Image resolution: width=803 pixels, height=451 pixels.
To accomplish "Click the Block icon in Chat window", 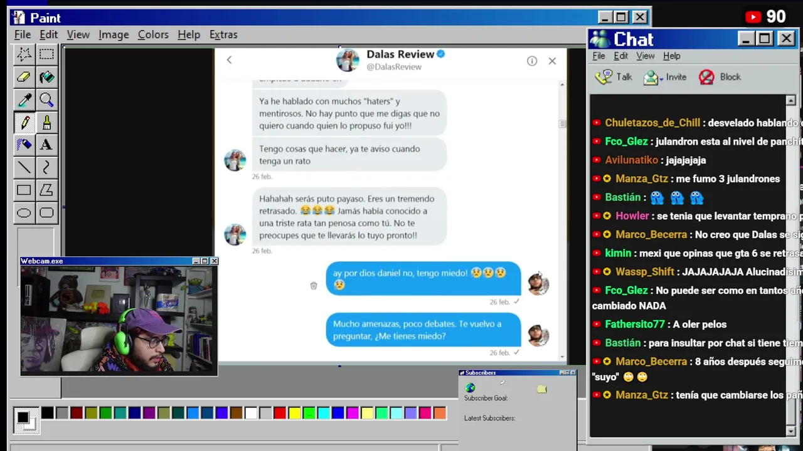I will [706, 77].
